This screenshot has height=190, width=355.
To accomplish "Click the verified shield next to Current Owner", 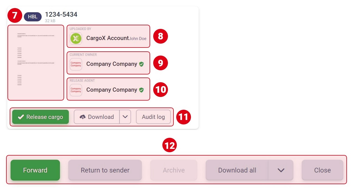I will click(141, 64).
